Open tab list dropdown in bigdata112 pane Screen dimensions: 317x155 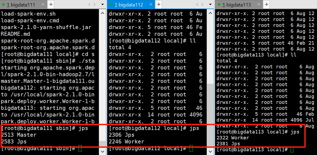tap(211, 4)
